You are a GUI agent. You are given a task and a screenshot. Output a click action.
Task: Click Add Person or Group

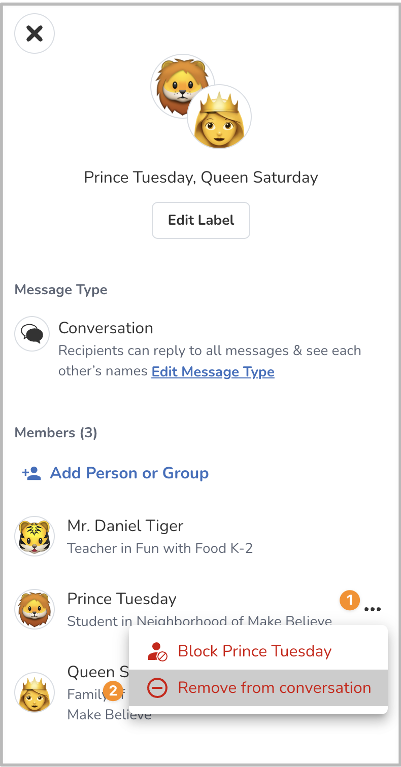[129, 473]
